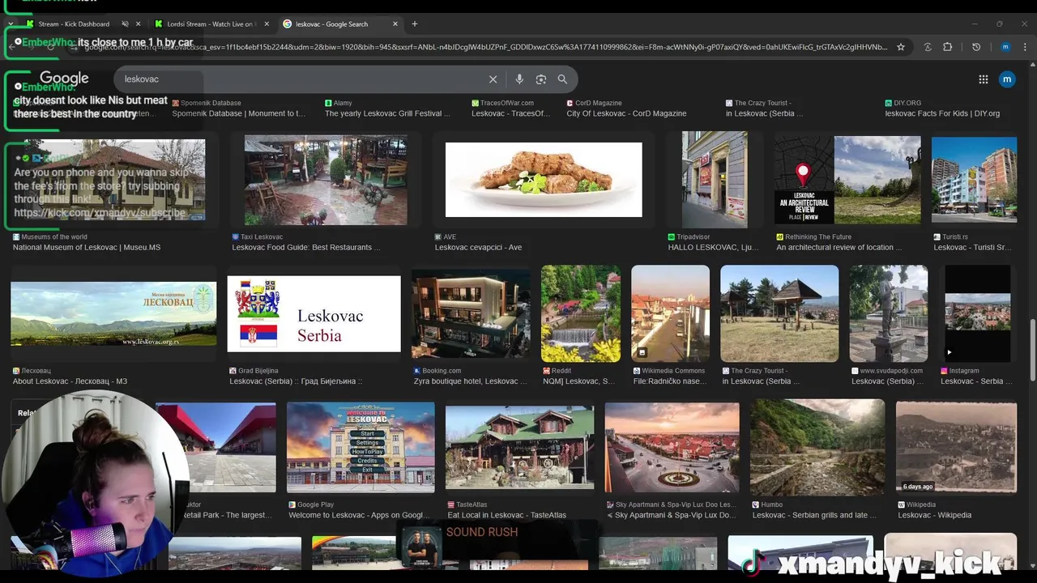The image size is (1037, 583).
Task: Open the svudapodji statue image
Action: (889, 313)
